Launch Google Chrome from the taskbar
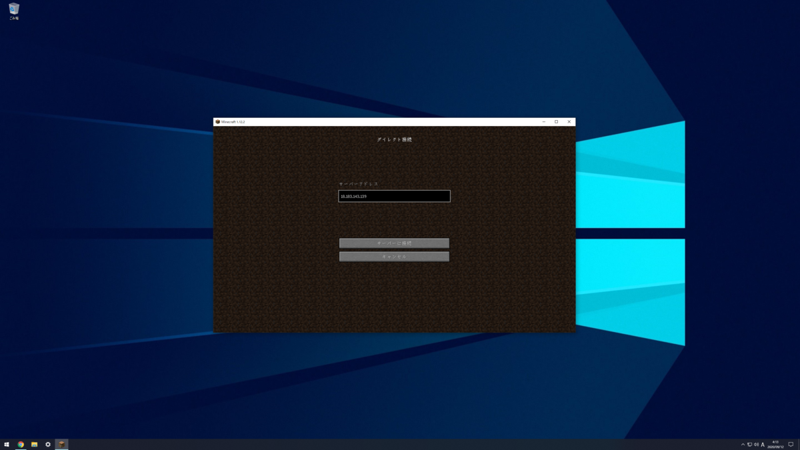This screenshot has width=800, height=450. (x=21, y=444)
